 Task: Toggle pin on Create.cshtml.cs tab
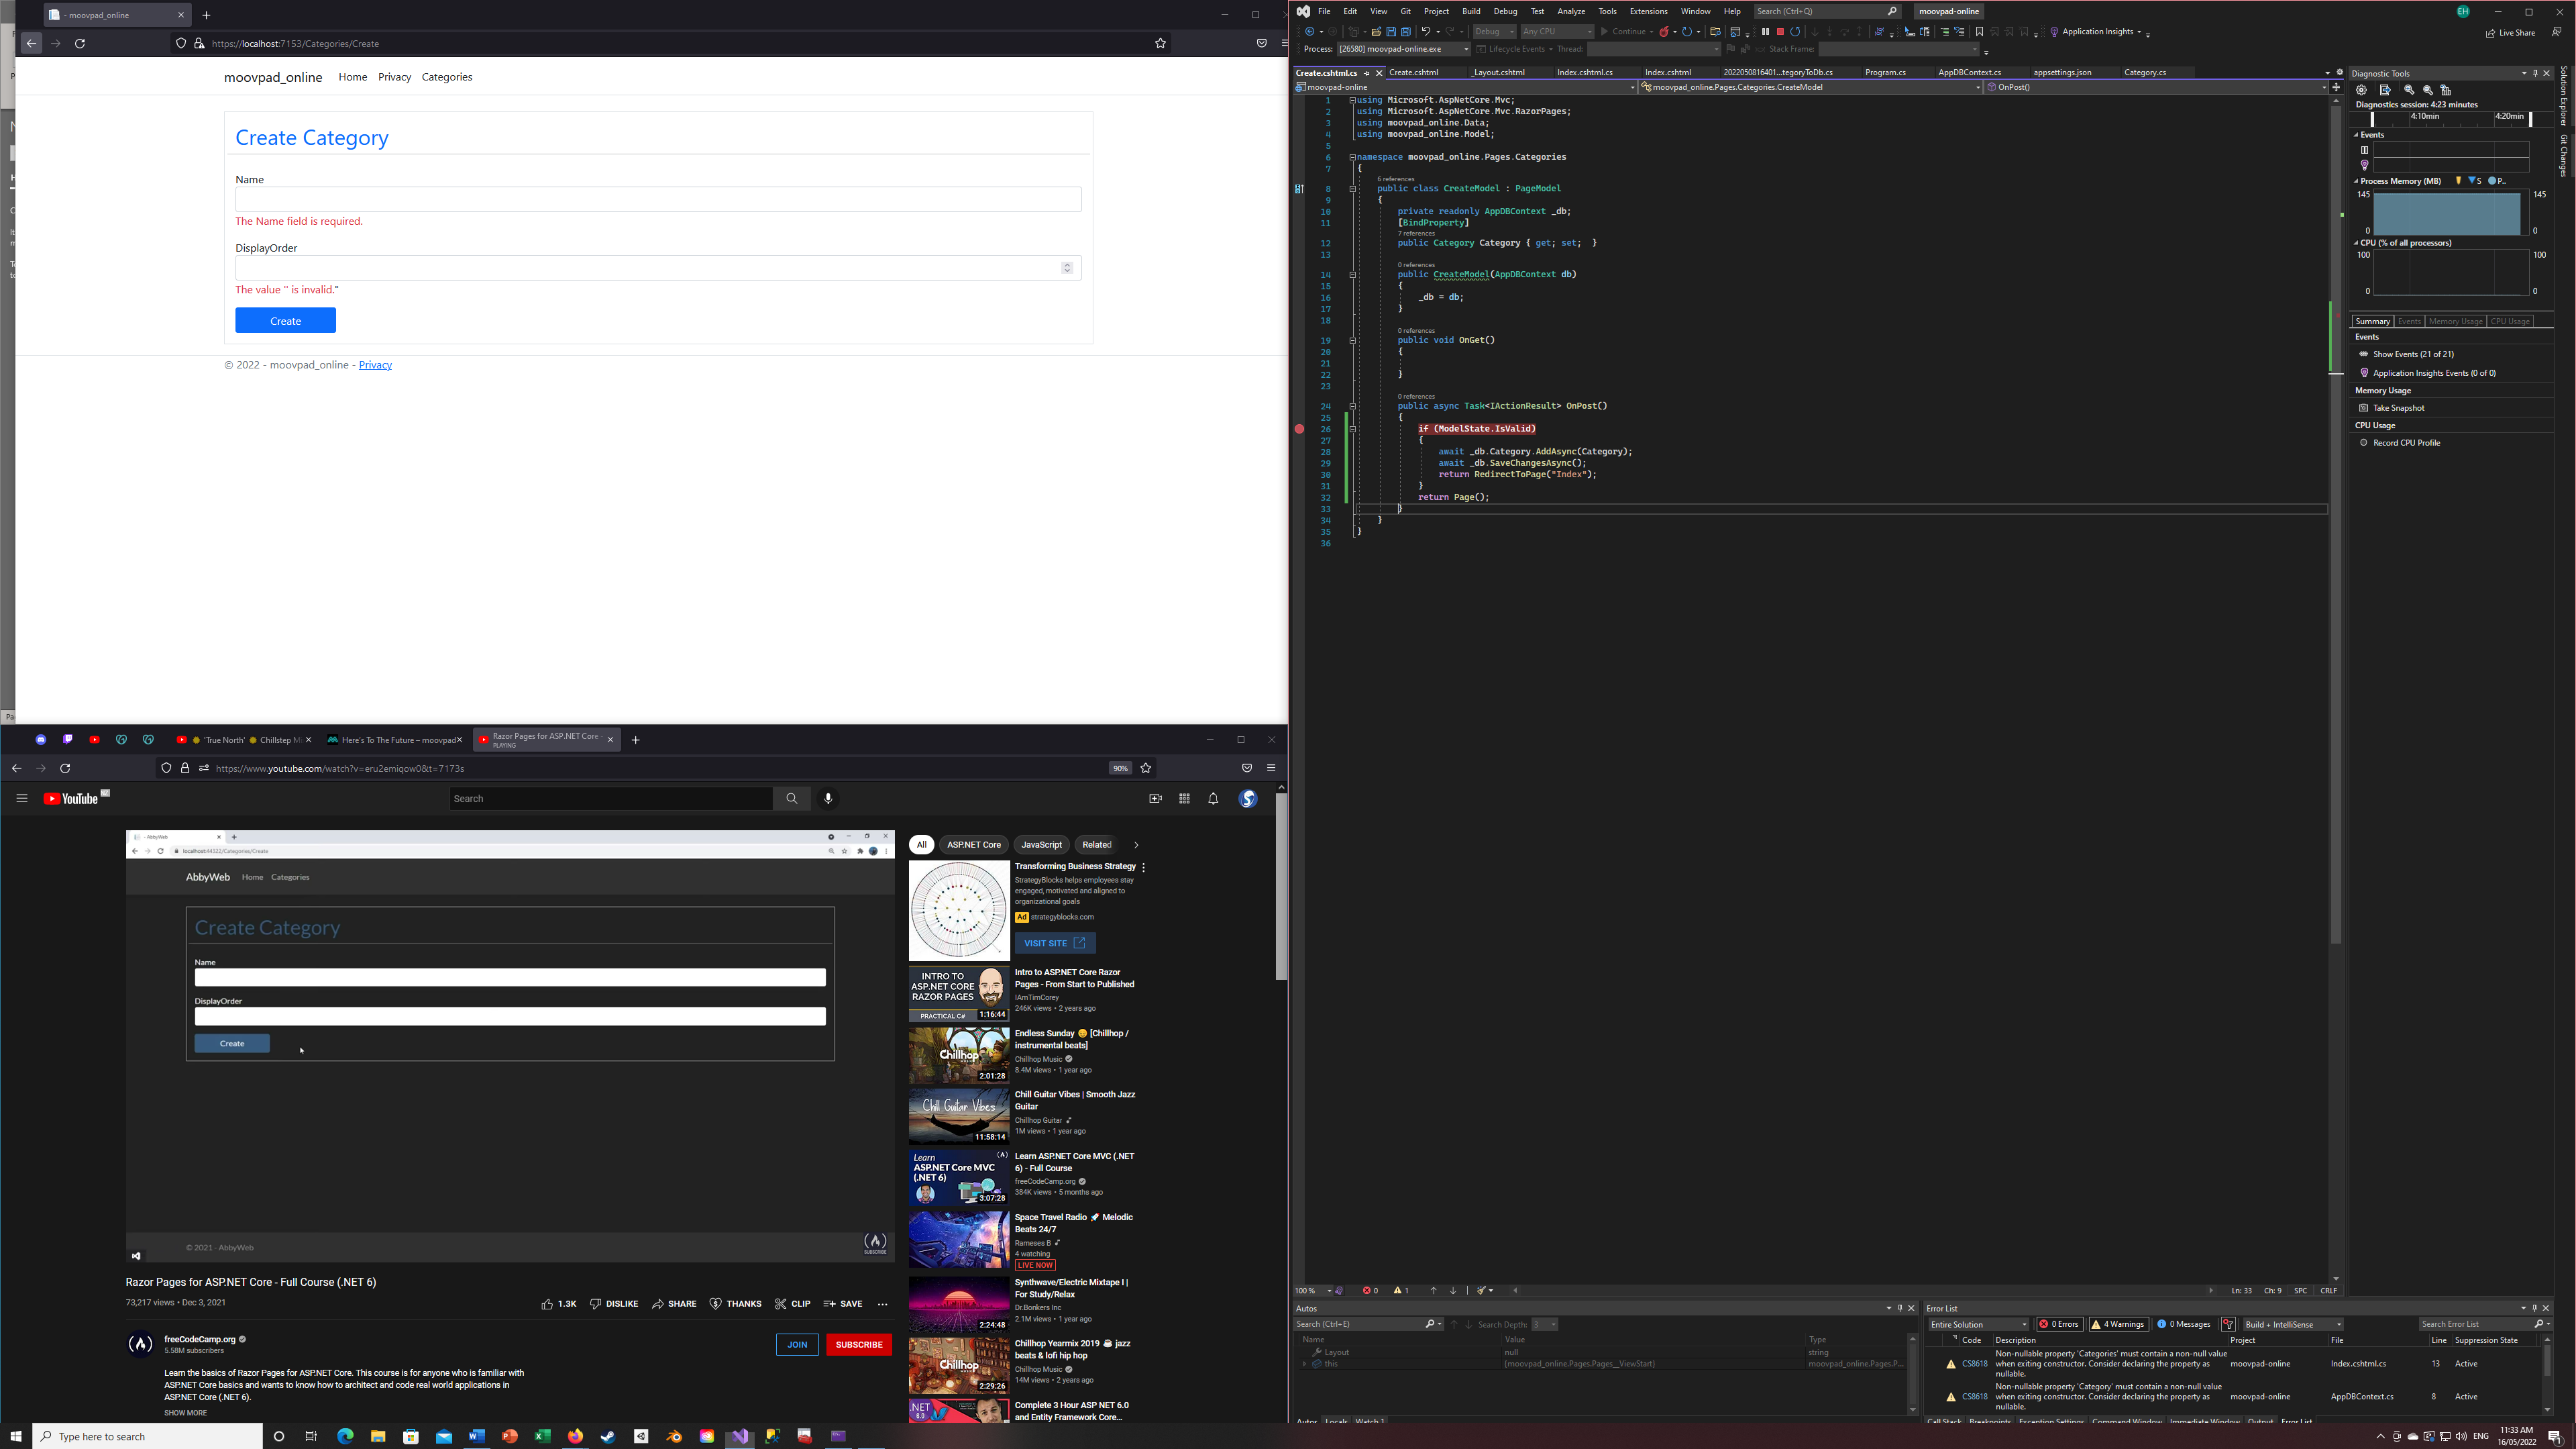pos(1367,73)
